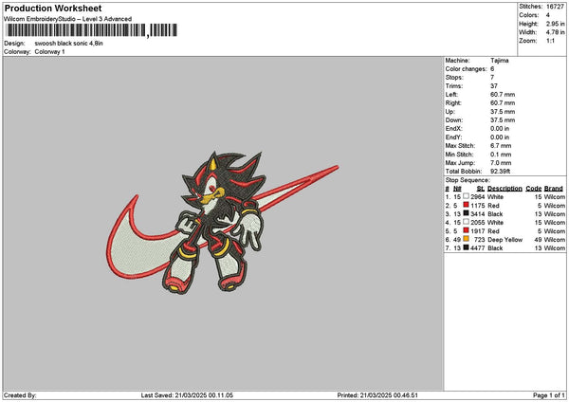Viewport: 569px width, 402px height.
Task: Select the EndX 0.00 in value
Action: coord(500,129)
